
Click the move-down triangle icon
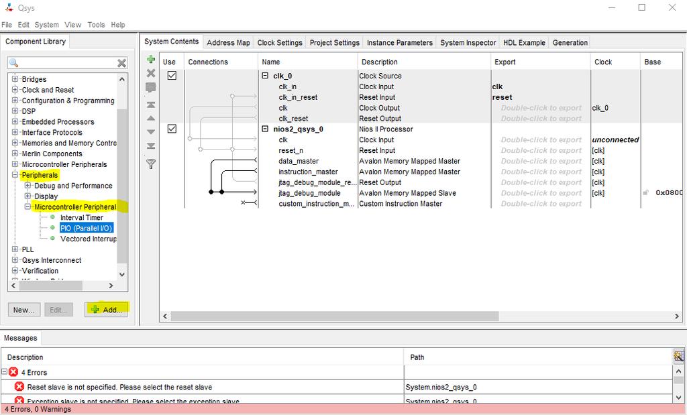click(x=151, y=132)
